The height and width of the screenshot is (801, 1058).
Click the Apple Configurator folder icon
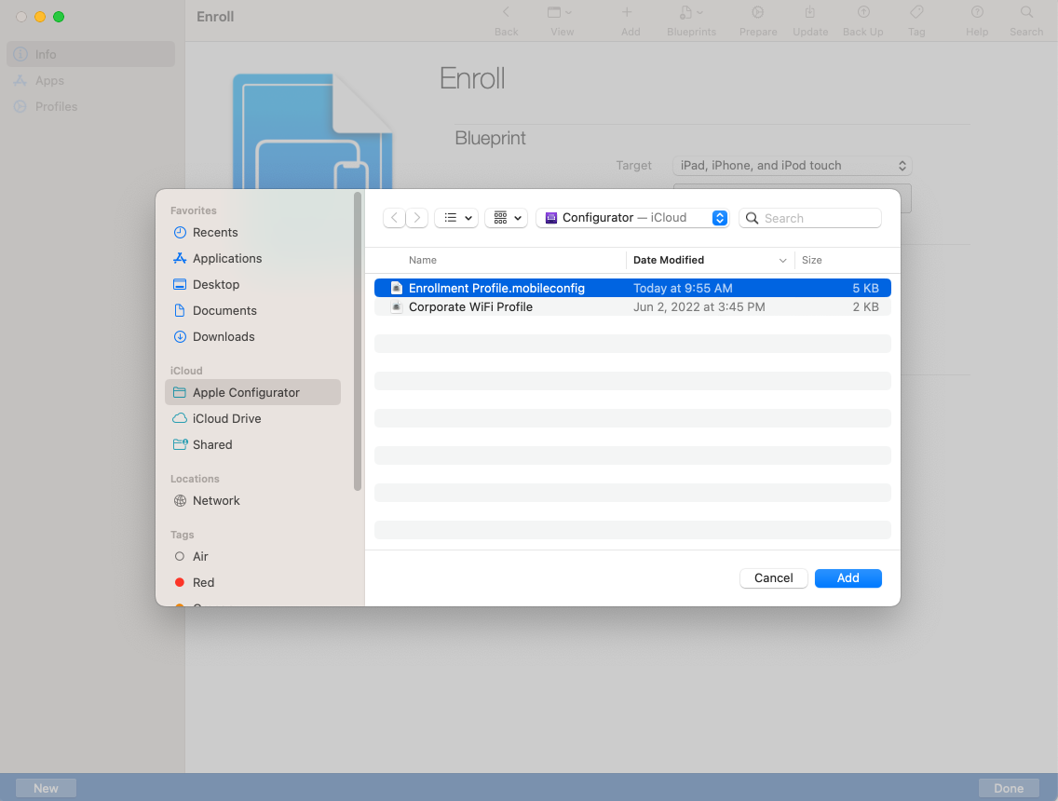(x=180, y=393)
